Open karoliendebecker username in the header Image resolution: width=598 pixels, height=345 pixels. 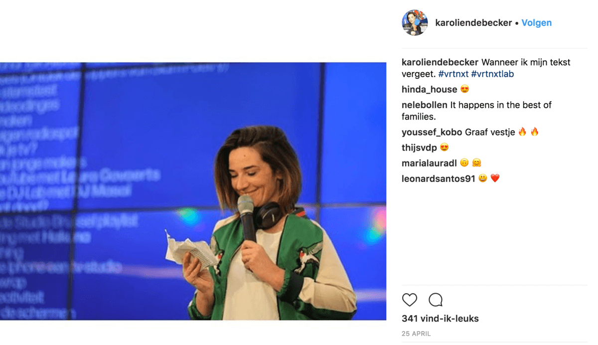[x=473, y=23]
